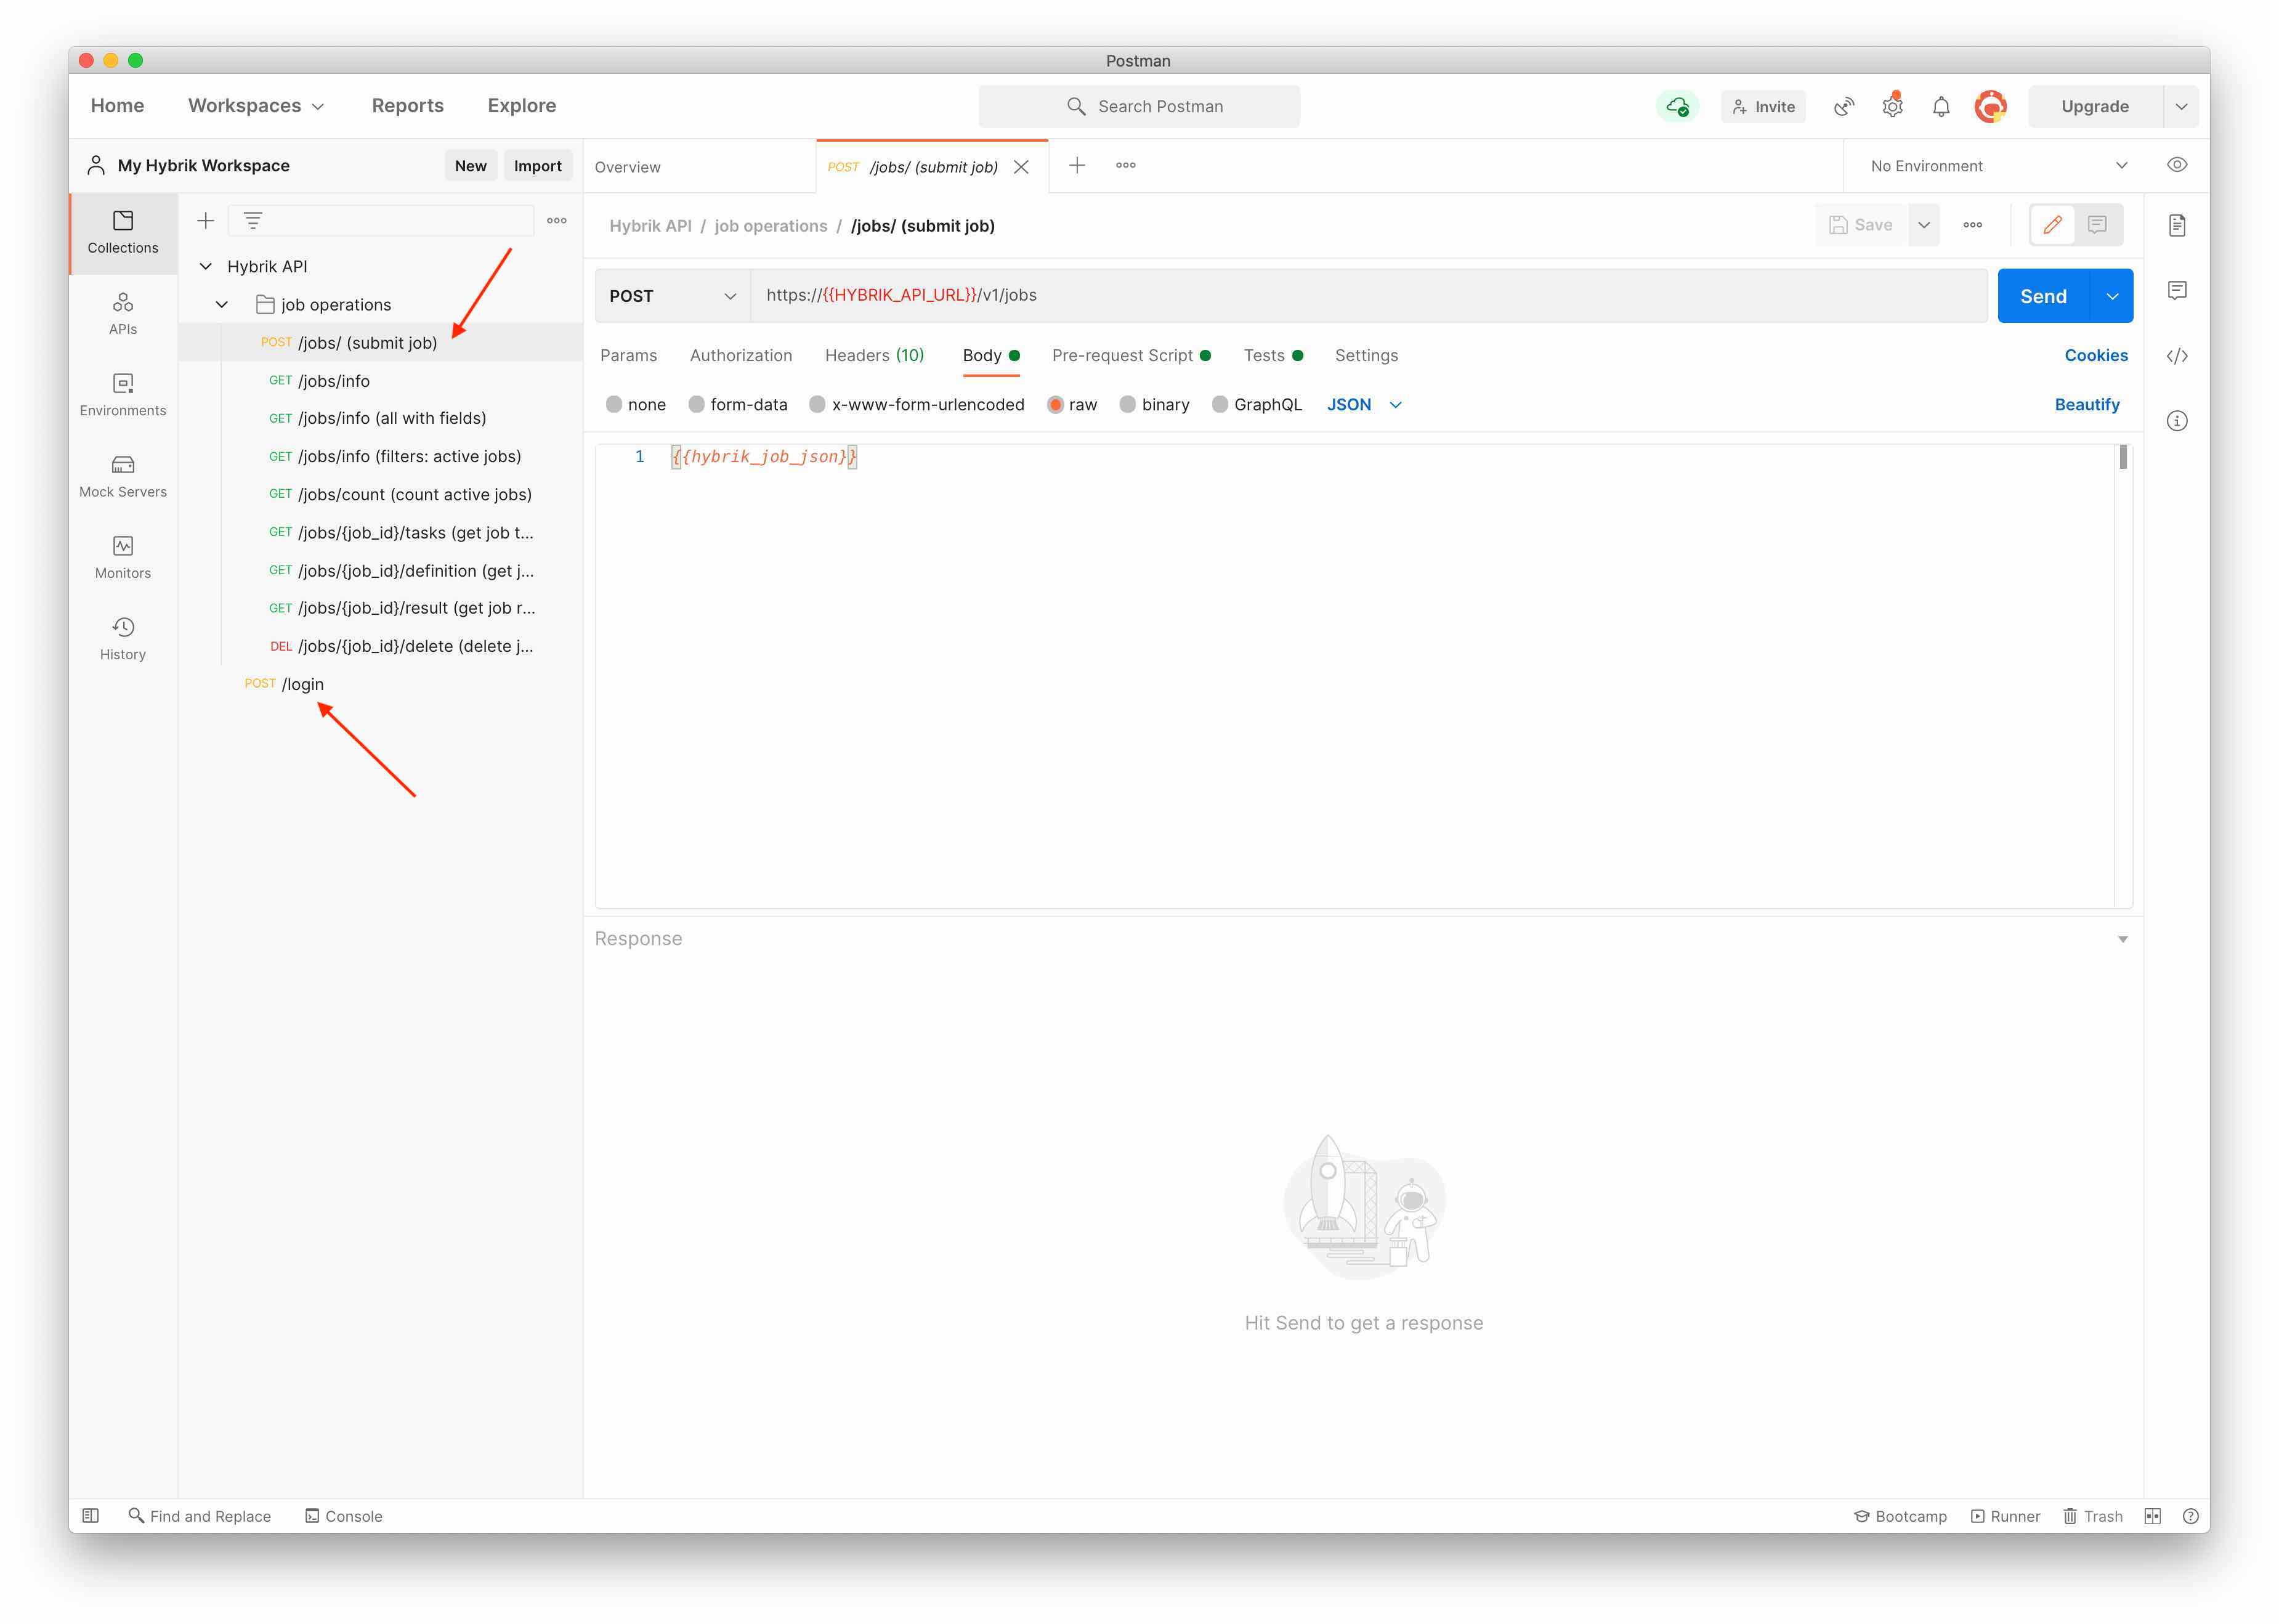Image resolution: width=2279 pixels, height=1624 pixels.
Task: Click the Cookies link
Action: tap(2096, 355)
